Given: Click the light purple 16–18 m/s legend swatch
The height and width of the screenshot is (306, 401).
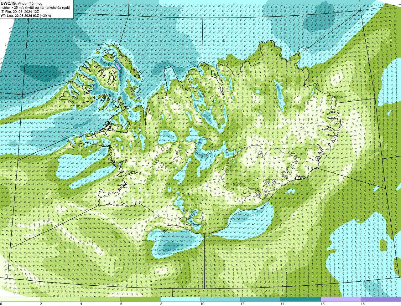Looking at the screenshot, I should (x=341, y=299).
